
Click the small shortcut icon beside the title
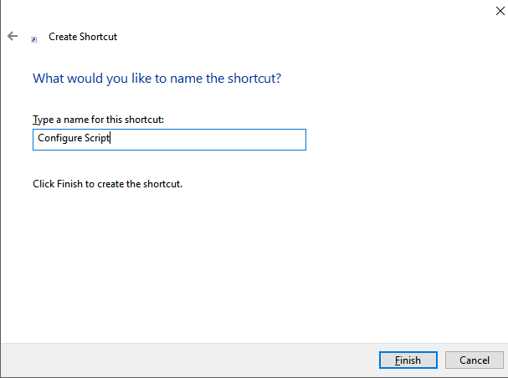[33, 38]
